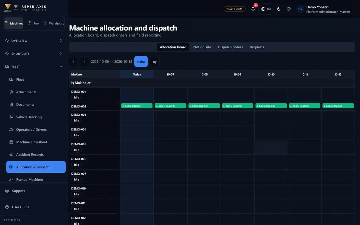Viewport: 360px width, 225px height.
Task: Open Machine Timesheet page
Action: point(36,142)
